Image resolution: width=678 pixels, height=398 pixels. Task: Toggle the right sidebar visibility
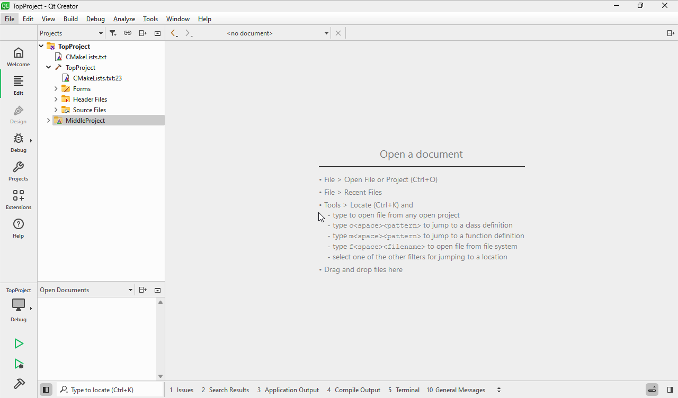point(670,390)
